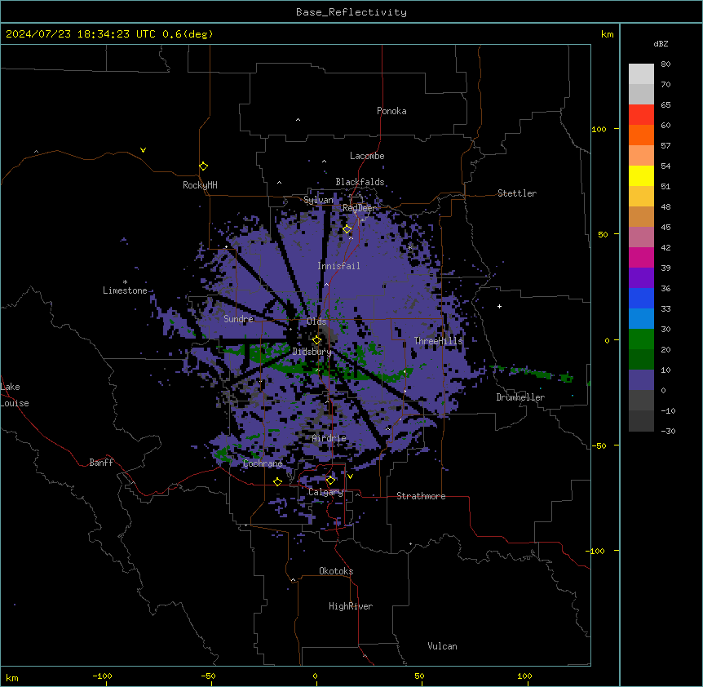Viewport: 703px width, 687px height.
Task: Click the white plus marker north of Drumheller
Action: tap(499, 306)
